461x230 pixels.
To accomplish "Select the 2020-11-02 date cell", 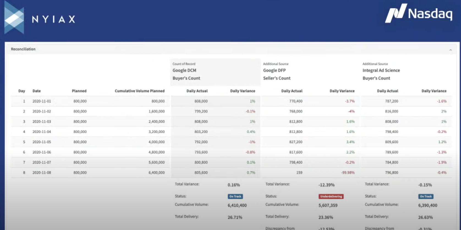I will pyautogui.click(x=42, y=111).
